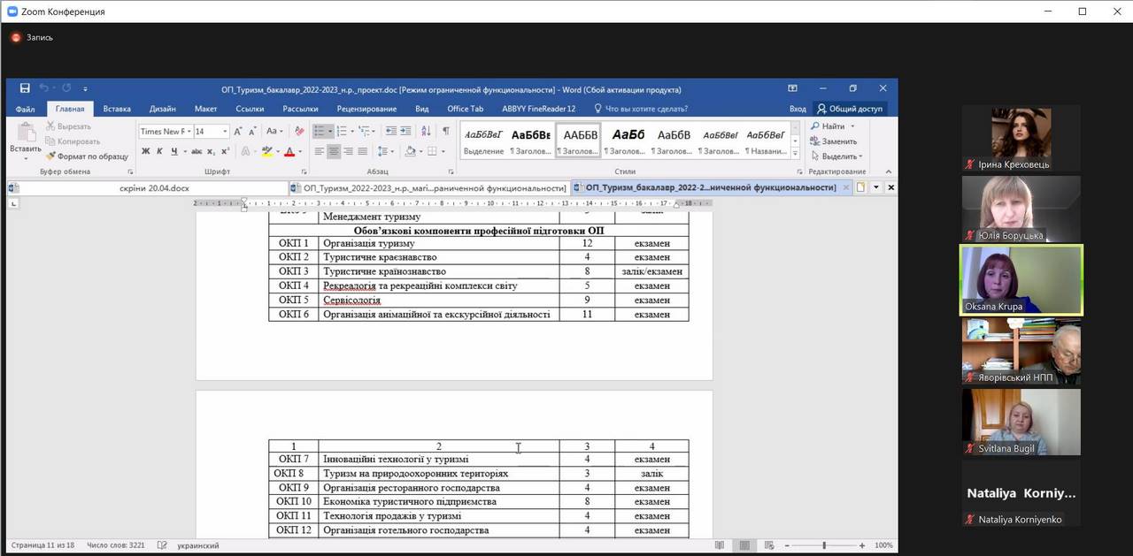This screenshot has width=1133, height=556.
Task: Click the Replace (Заменить) icon
Action: [x=815, y=141]
